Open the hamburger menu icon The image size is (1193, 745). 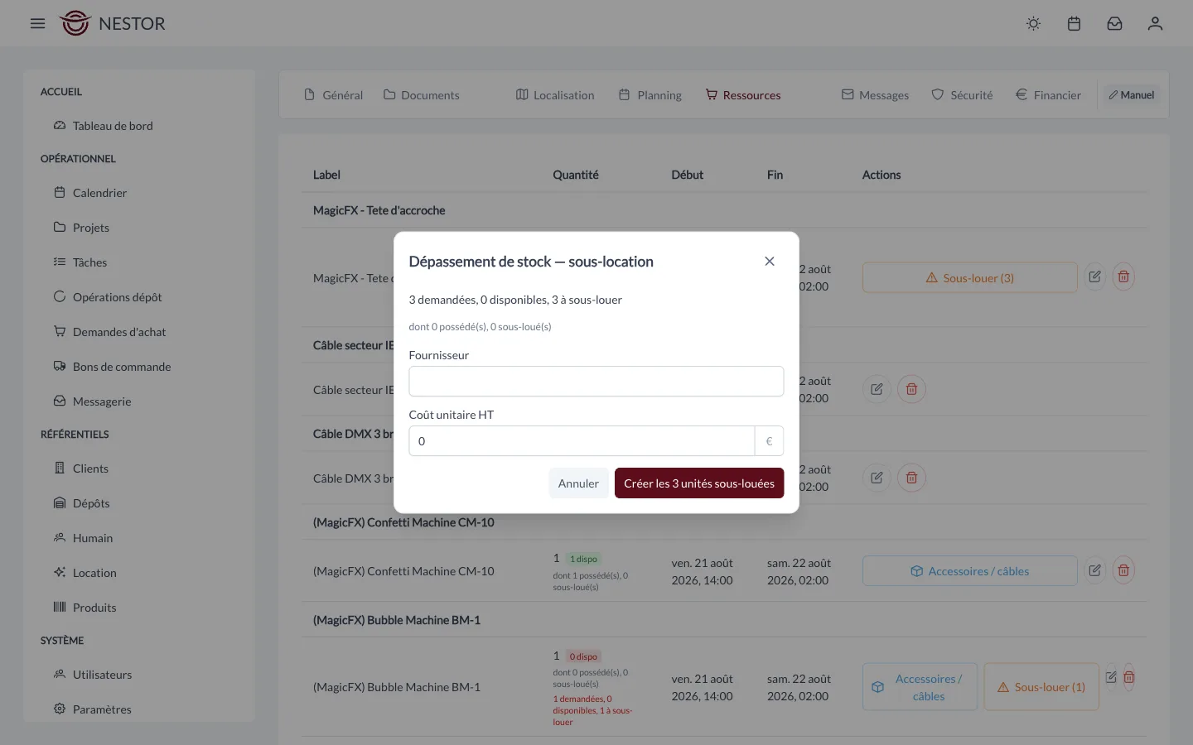pos(37,24)
